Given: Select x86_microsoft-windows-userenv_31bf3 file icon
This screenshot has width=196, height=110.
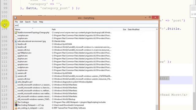Looking at the screenshot, I should 16,99.
